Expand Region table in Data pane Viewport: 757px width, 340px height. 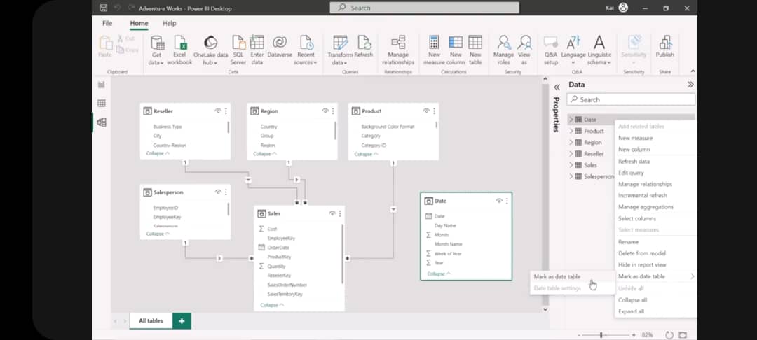coord(571,143)
